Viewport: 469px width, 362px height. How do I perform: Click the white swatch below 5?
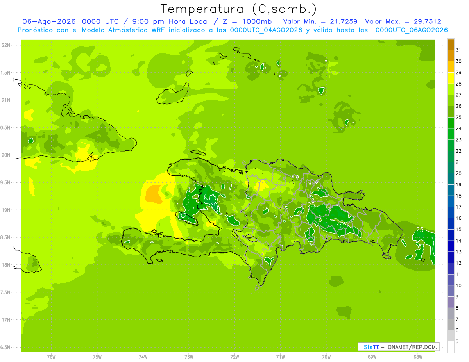(x=451, y=347)
